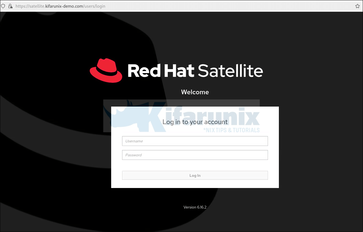This screenshot has height=232, width=363.
Task: Click the "Red Hat Satellite" title text
Action: tap(195, 71)
